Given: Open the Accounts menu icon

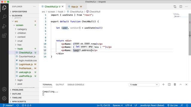Looking at the screenshot, I should 4,89.
